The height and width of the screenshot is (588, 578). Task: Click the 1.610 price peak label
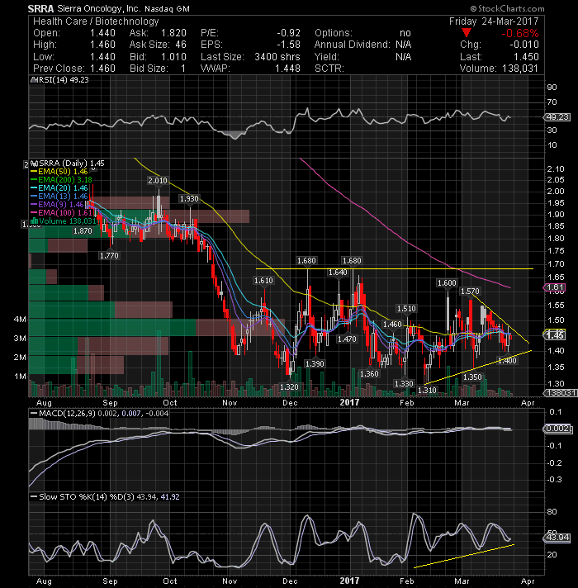point(263,281)
